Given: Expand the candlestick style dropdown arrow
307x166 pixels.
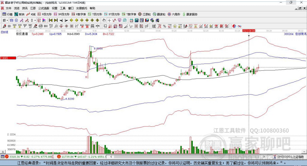Looking at the screenshot, I should [x=35, y=20].
